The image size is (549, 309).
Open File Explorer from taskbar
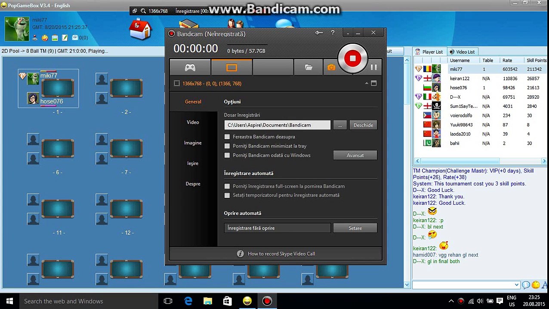click(x=208, y=301)
